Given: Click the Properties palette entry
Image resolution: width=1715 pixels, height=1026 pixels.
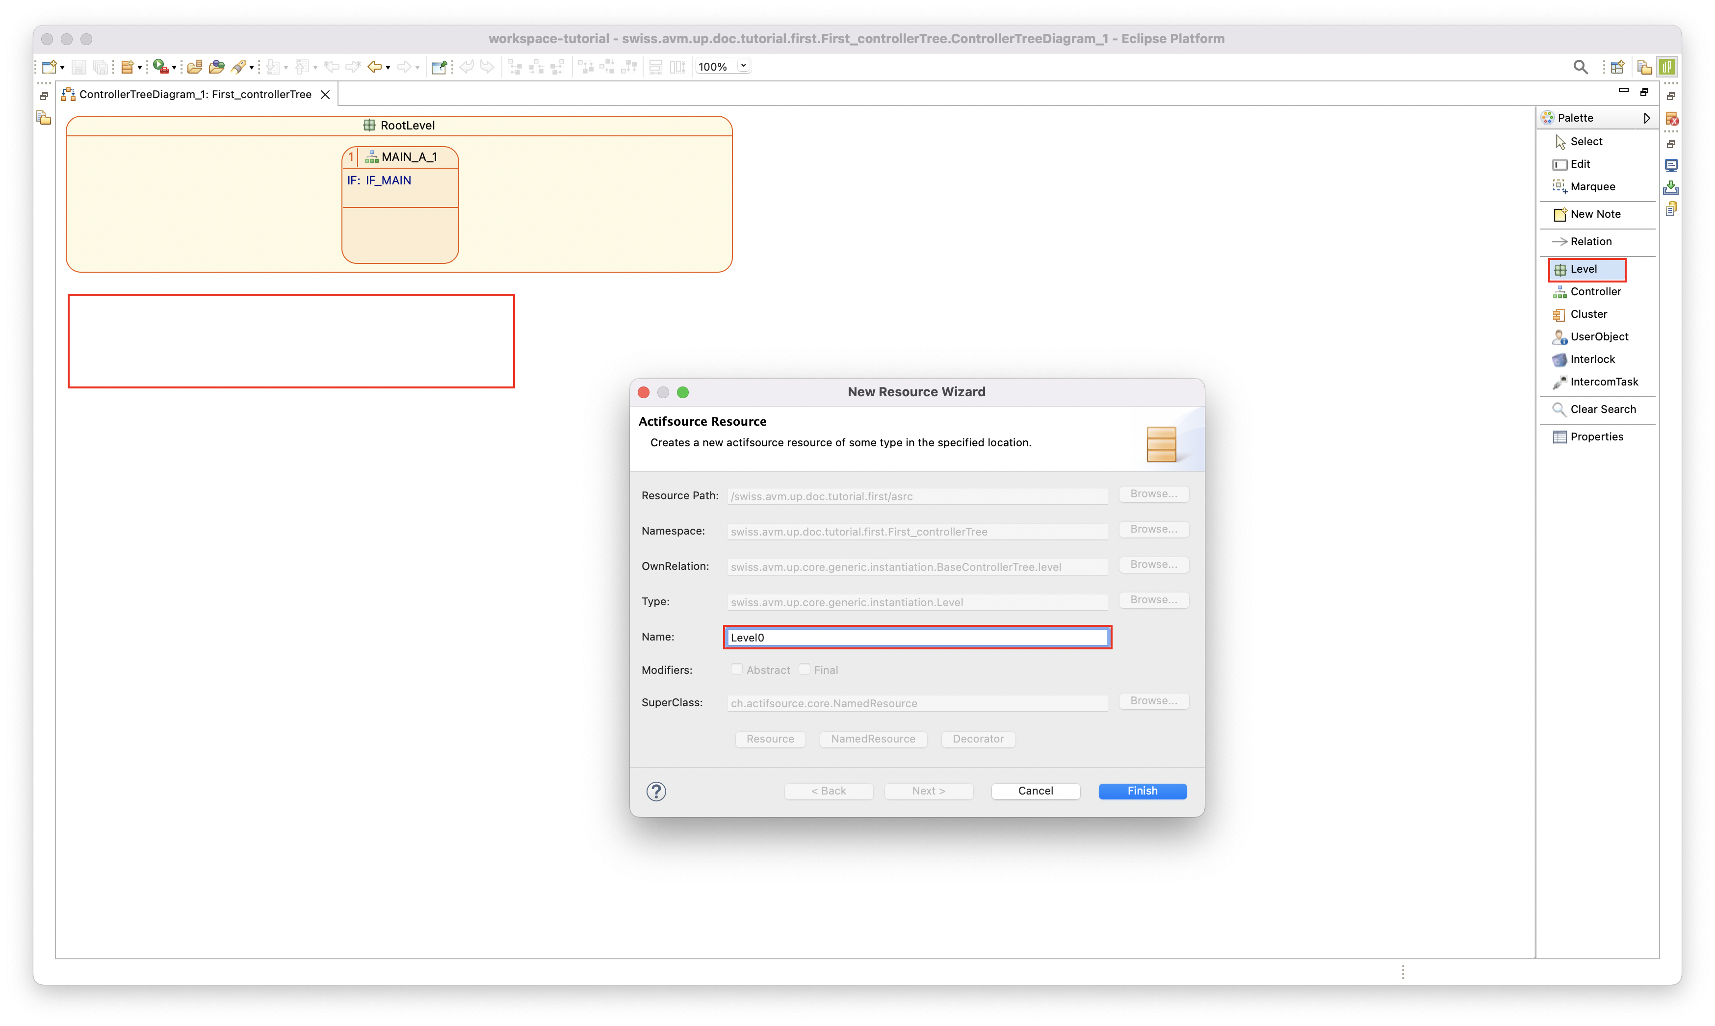Looking at the screenshot, I should [1596, 437].
